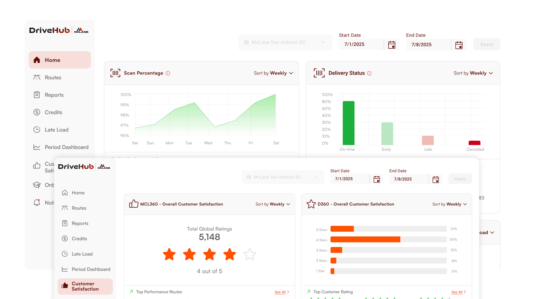Click the top Apply button
533x299 pixels.
pos(487,44)
